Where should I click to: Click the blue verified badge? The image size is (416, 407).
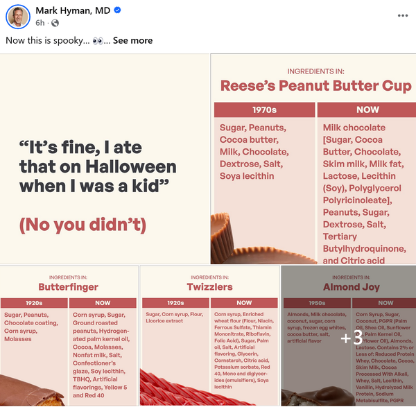coord(117,11)
